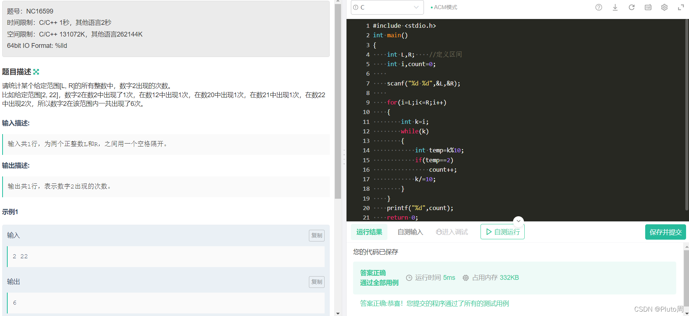Viewport: 689px width, 316px height.
Task: Click the 您的代码已保存 message
Action: pyautogui.click(x=375, y=252)
